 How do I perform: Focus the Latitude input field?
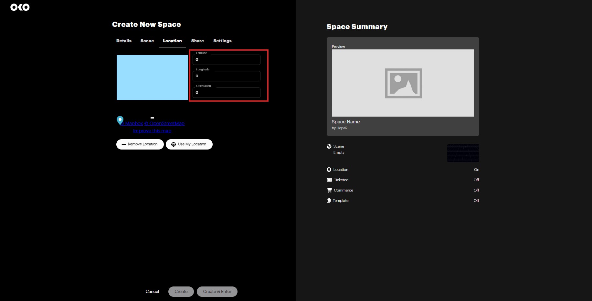click(226, 60)
